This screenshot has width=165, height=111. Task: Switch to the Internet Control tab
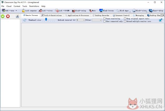click(x=121, y=15)
